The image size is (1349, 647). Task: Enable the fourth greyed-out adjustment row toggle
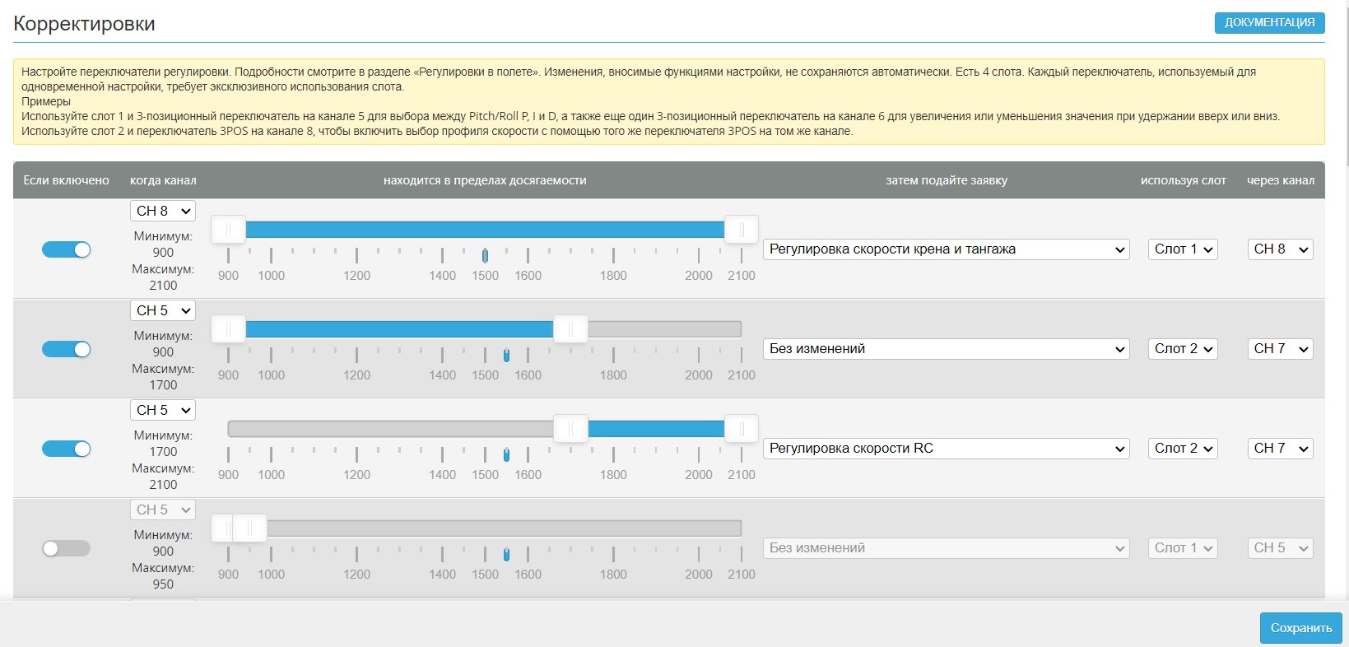66,548
